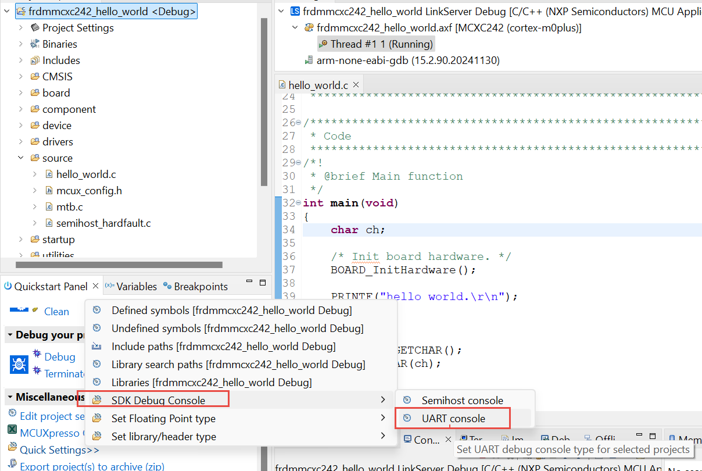Select semihost_hardfault.c file
This screenshot has height=471, width=702.
(x=103, y=223)
